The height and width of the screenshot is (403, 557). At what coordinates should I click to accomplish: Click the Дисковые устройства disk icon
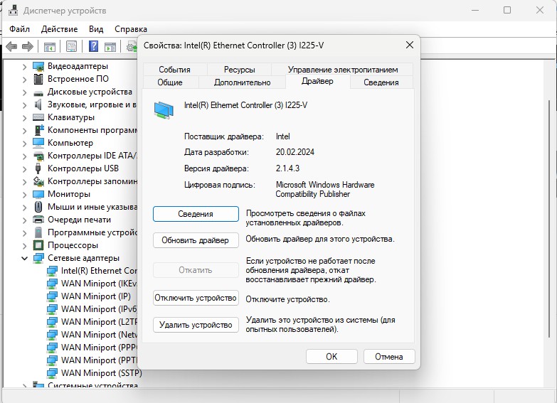pyautogui.click(x=38, y=93)
